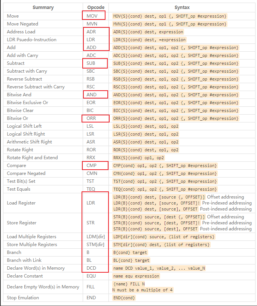
Task: Click 'Subtract with Carry' summary cell
Action: [43, 71]
